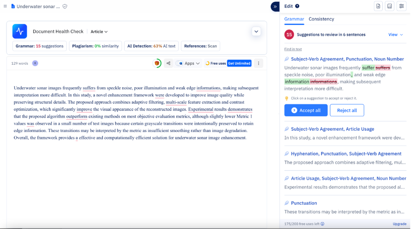Open the Article type dropdown
The height and width of the screenshot is (229, 411).
pyautogui.click(x=99, y=32)
